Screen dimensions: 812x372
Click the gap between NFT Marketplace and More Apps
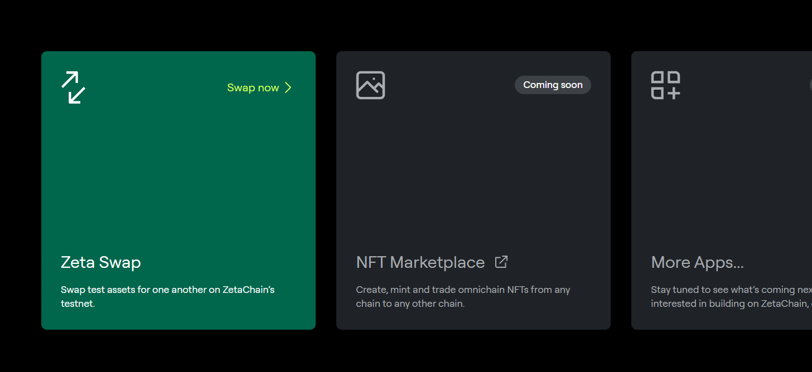tap(621, 189)
